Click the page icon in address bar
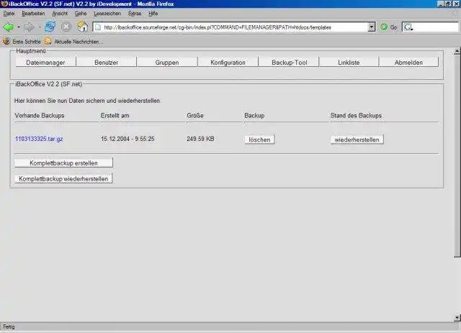This screenshot has width=461, height=333. tap(98, 27)
